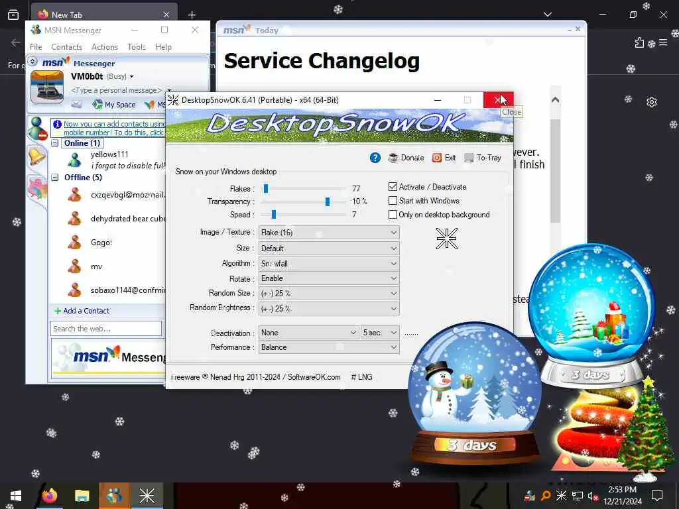This screenshot has width=679, height=509.
Task: Toggle Activate / Deactivate checkbox
Action: [393, 186]
